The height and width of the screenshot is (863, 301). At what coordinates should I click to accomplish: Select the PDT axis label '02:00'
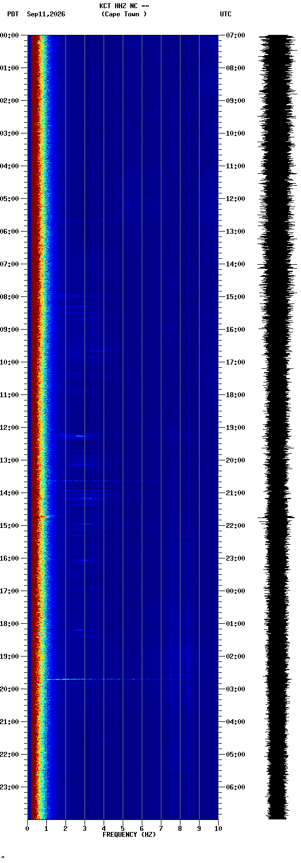pos(10,101)
